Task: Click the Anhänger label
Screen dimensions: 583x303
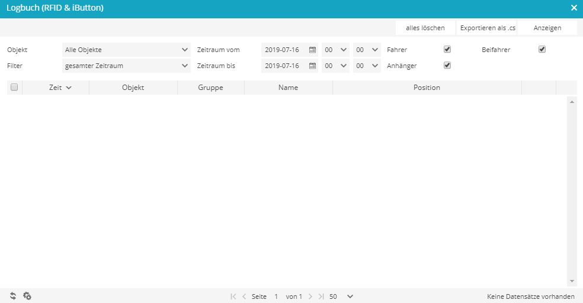Action: pos(402,66)
